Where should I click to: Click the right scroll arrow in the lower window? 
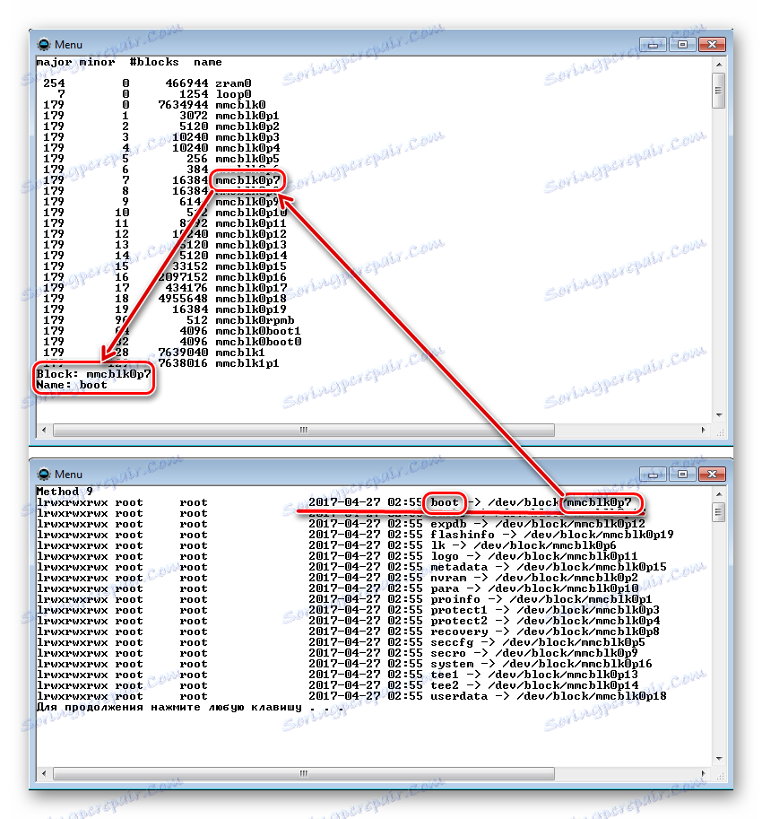(704, 773)
